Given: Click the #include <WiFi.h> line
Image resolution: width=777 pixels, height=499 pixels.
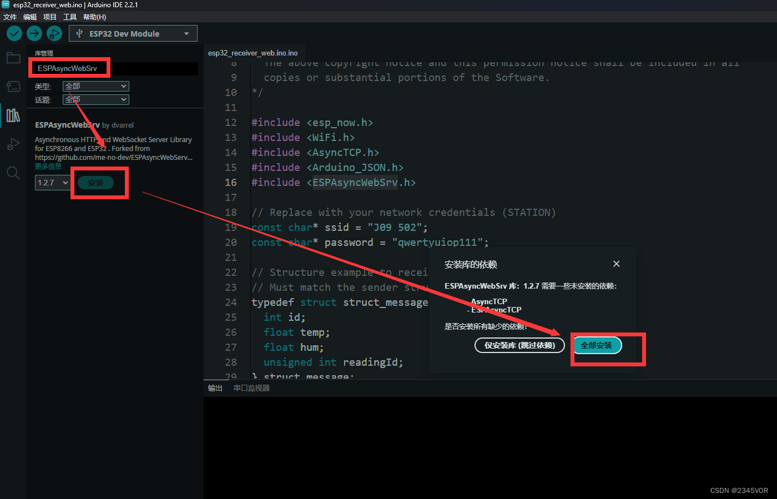Looking at the screenshot, I should (x=303, y=137).
